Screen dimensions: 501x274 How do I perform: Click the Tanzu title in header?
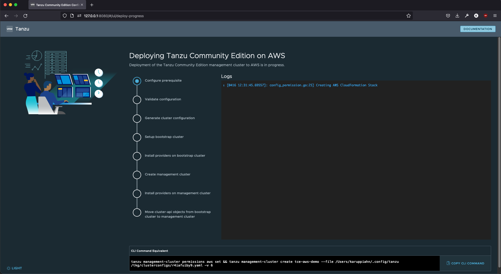point(22,29)
